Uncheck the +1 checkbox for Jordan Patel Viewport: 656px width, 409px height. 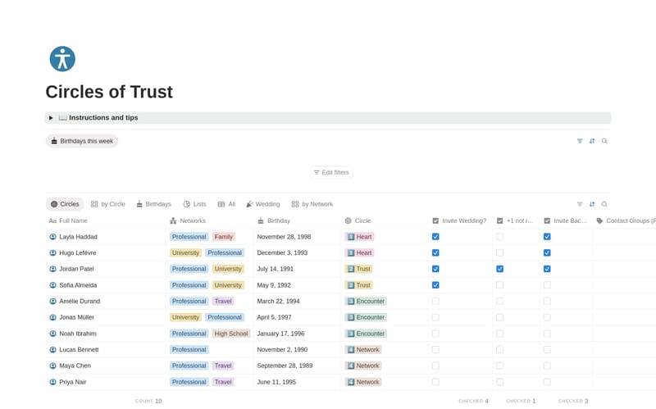499,269
